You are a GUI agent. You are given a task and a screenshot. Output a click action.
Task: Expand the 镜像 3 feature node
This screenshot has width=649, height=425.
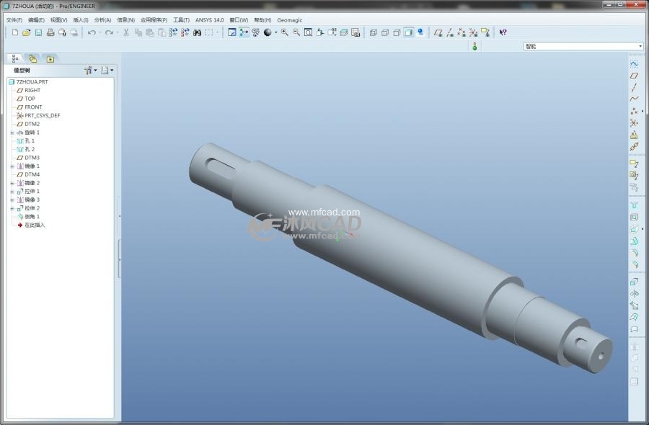tap(12, 200)
